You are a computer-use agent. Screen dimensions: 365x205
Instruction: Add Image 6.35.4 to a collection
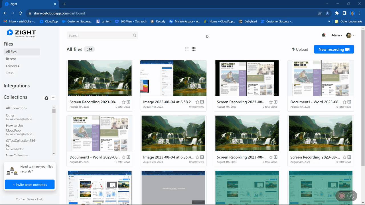202,157
